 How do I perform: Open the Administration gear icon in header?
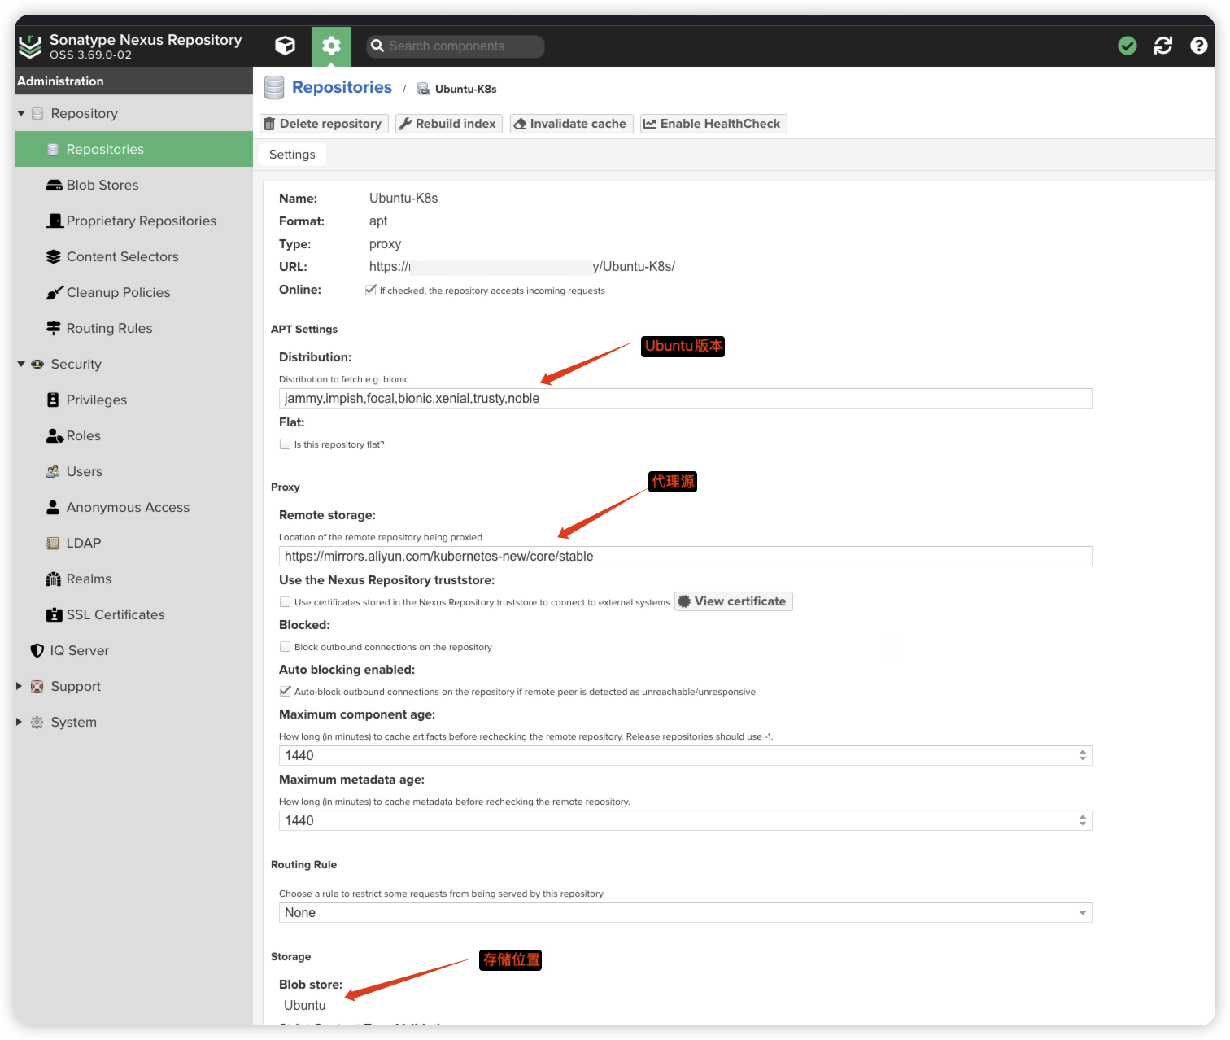[x=331, y=46]
